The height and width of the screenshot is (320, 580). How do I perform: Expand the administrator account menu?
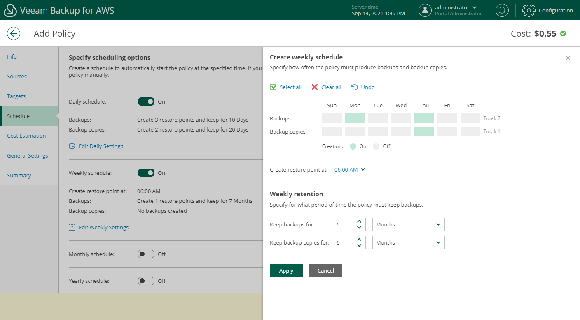[x=475, y=7]
